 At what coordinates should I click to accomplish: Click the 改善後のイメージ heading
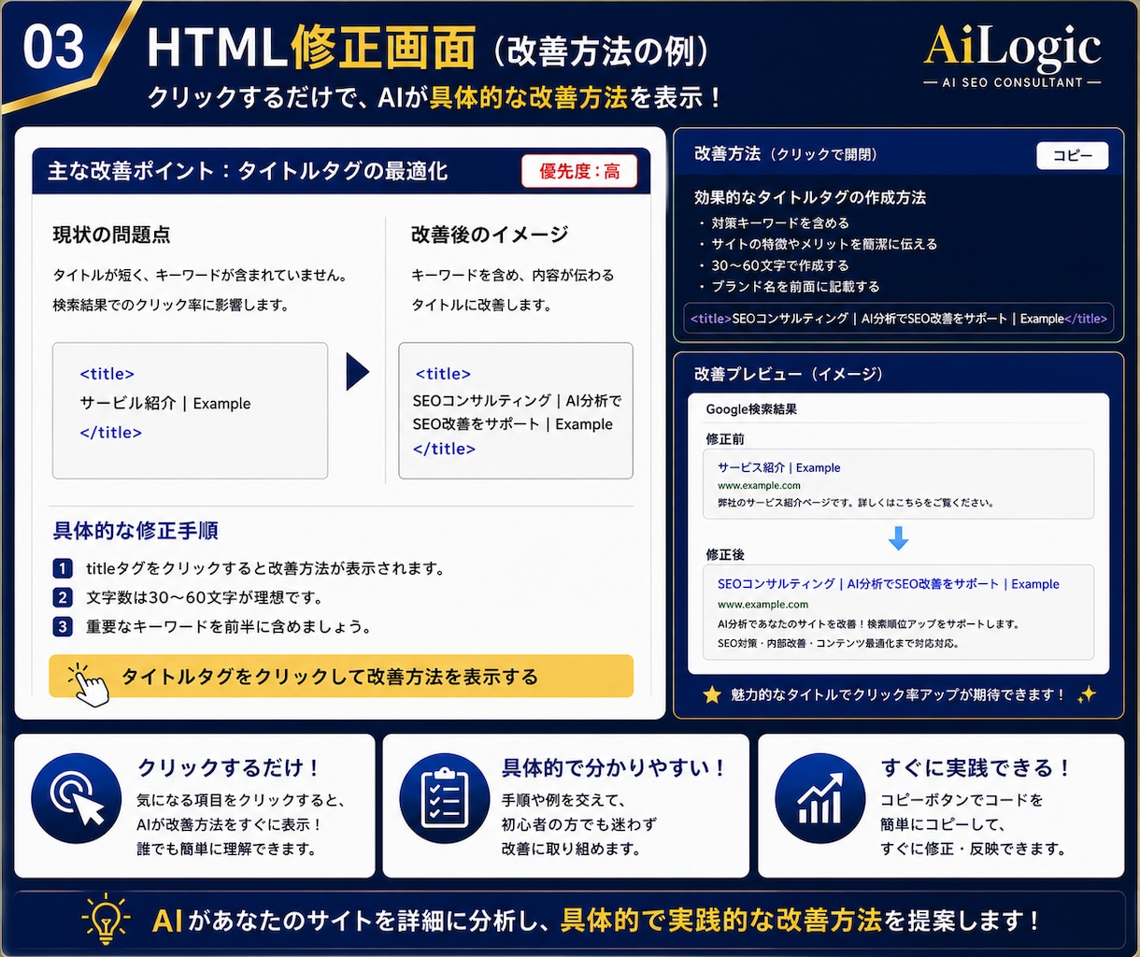point(490,235)
